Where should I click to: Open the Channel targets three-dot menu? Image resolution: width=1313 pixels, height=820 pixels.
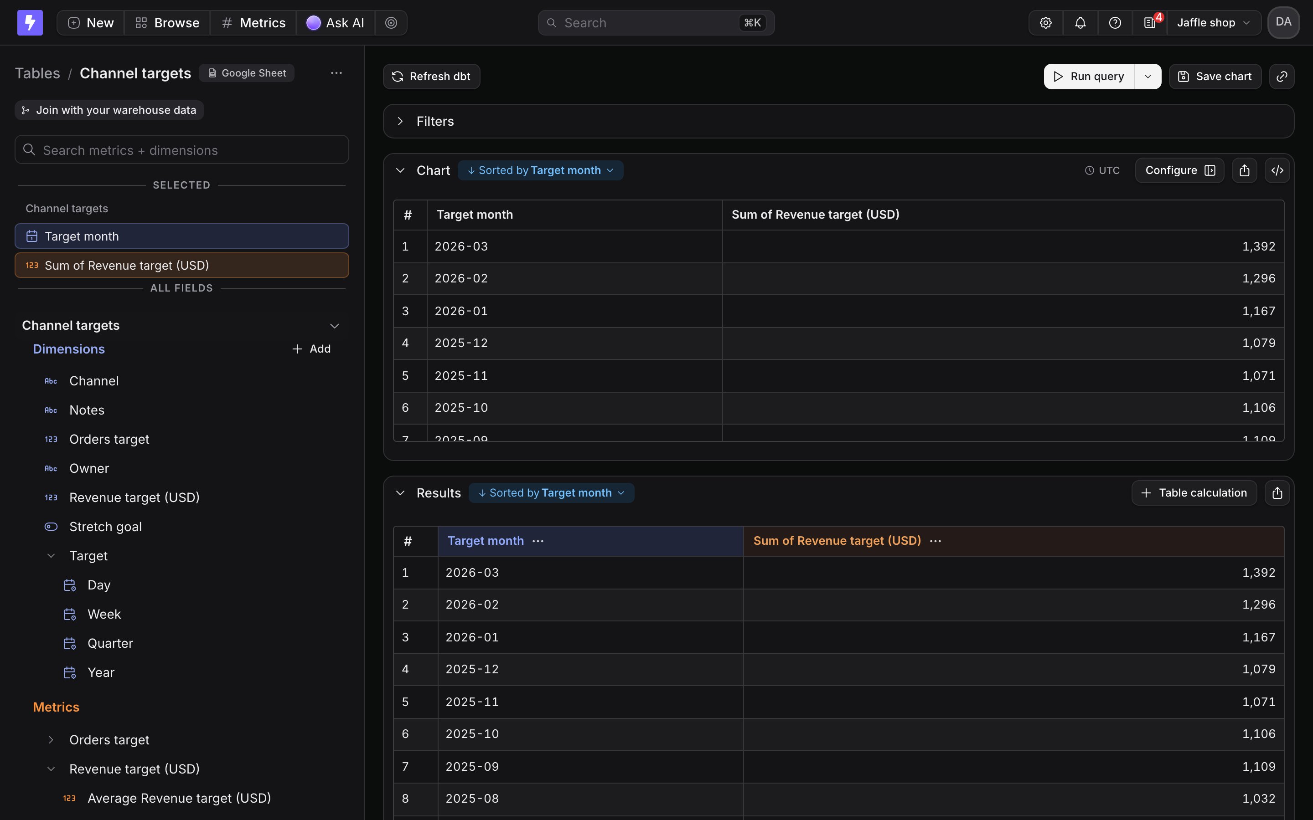pyautogui.click(x=336, y=73)
